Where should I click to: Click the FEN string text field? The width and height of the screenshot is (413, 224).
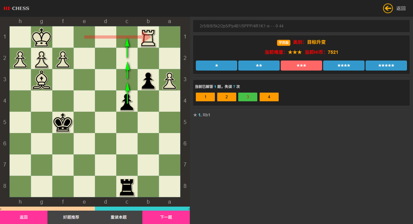pyautogui.click(x=301, y=26)
